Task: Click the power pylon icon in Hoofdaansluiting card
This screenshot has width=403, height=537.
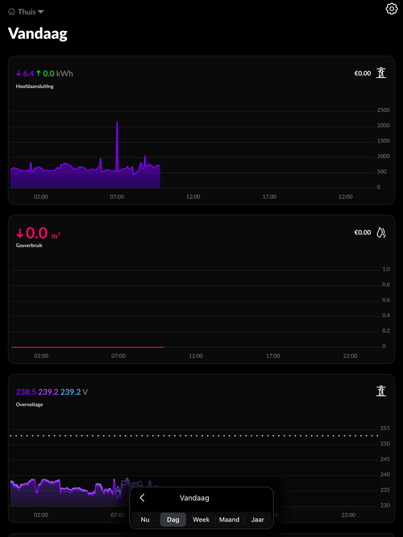Action: click(381, 73)
